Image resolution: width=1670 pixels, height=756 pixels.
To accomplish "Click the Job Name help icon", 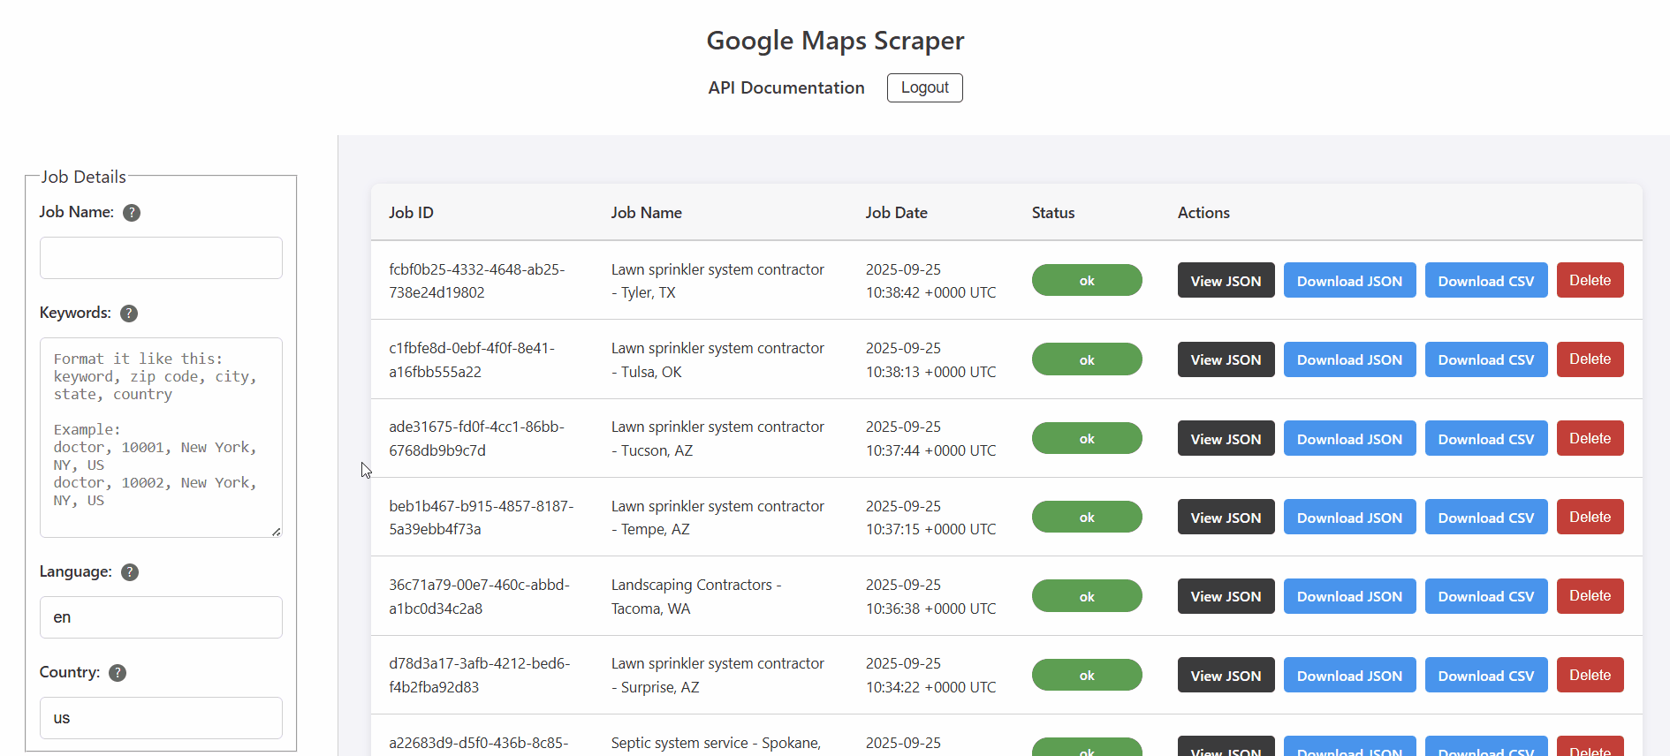I will coord(132,213).
